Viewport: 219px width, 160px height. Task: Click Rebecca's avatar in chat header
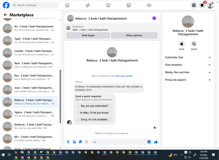[x=71, y=18]
